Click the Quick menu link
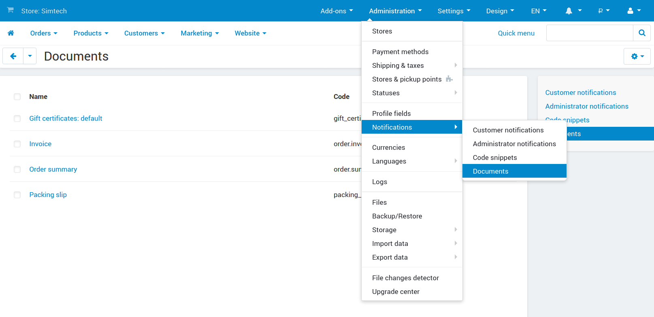The height and width of the screenshot is (317, 654). pyautogui.click(x=516, y=33)
